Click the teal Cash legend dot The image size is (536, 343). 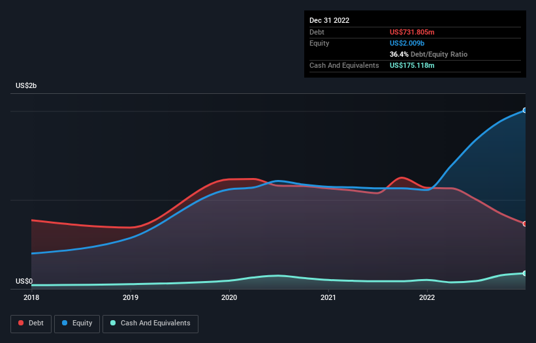113,323
